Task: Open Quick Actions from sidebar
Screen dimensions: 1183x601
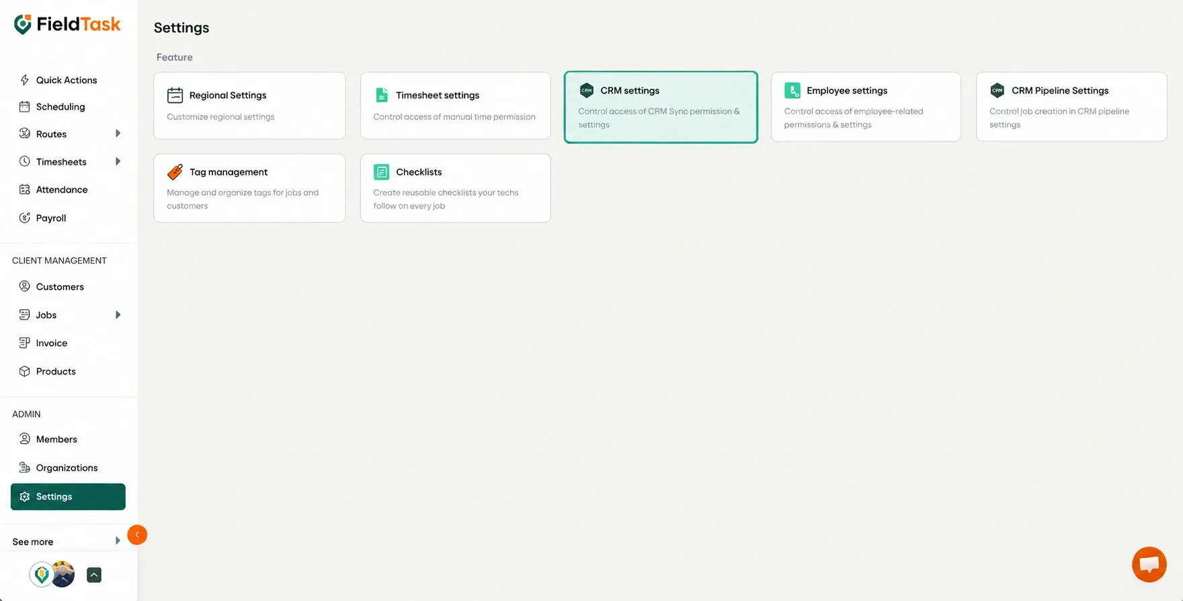Action: [x=69, y=80]
